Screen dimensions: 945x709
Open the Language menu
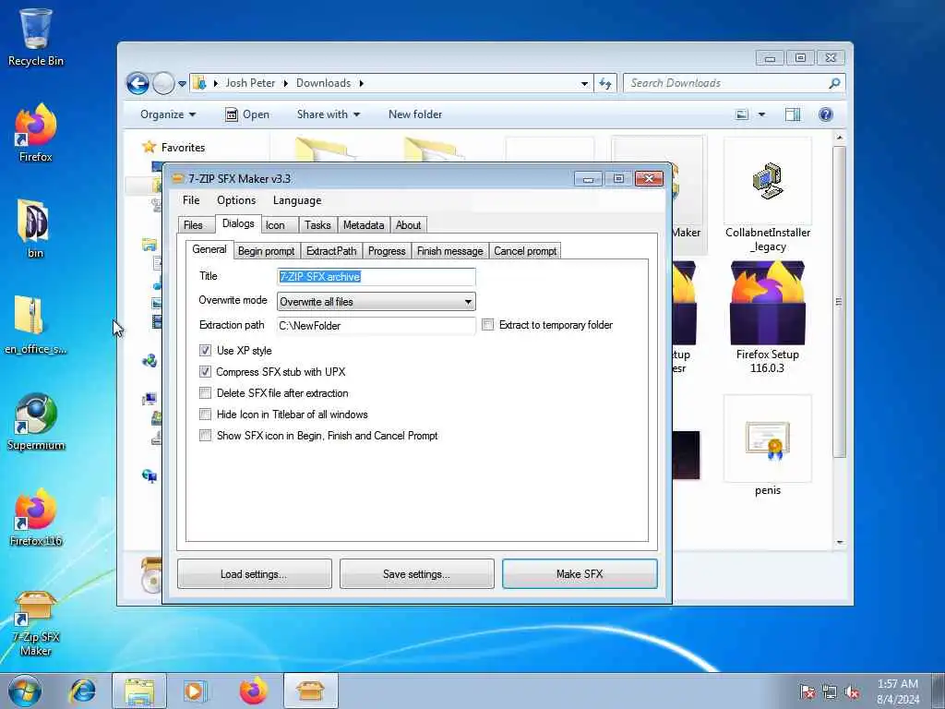[297, 200]
